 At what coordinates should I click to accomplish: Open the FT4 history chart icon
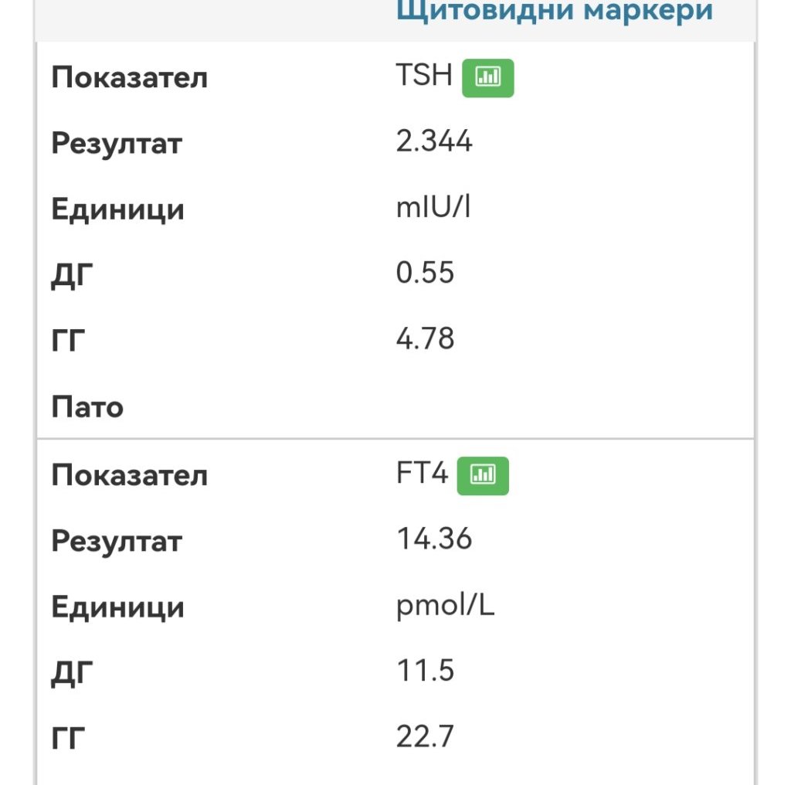[x=483, y=475]
